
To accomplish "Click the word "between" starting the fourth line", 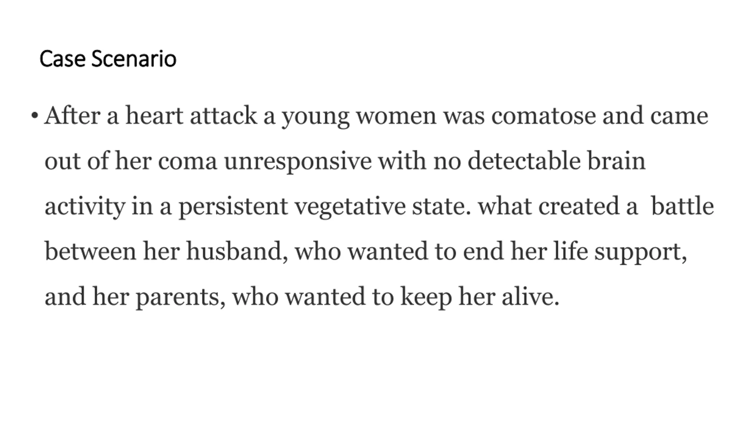I will tap(90, 251).
